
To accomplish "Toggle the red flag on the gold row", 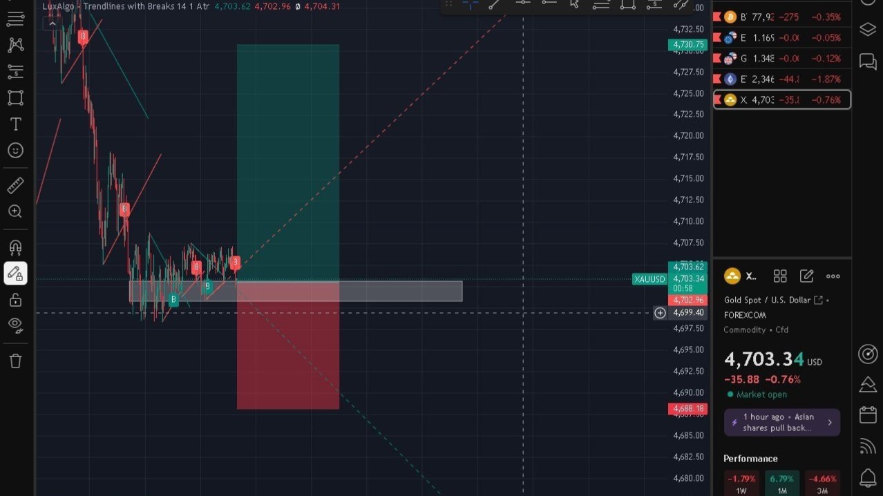I will (718, 99).
